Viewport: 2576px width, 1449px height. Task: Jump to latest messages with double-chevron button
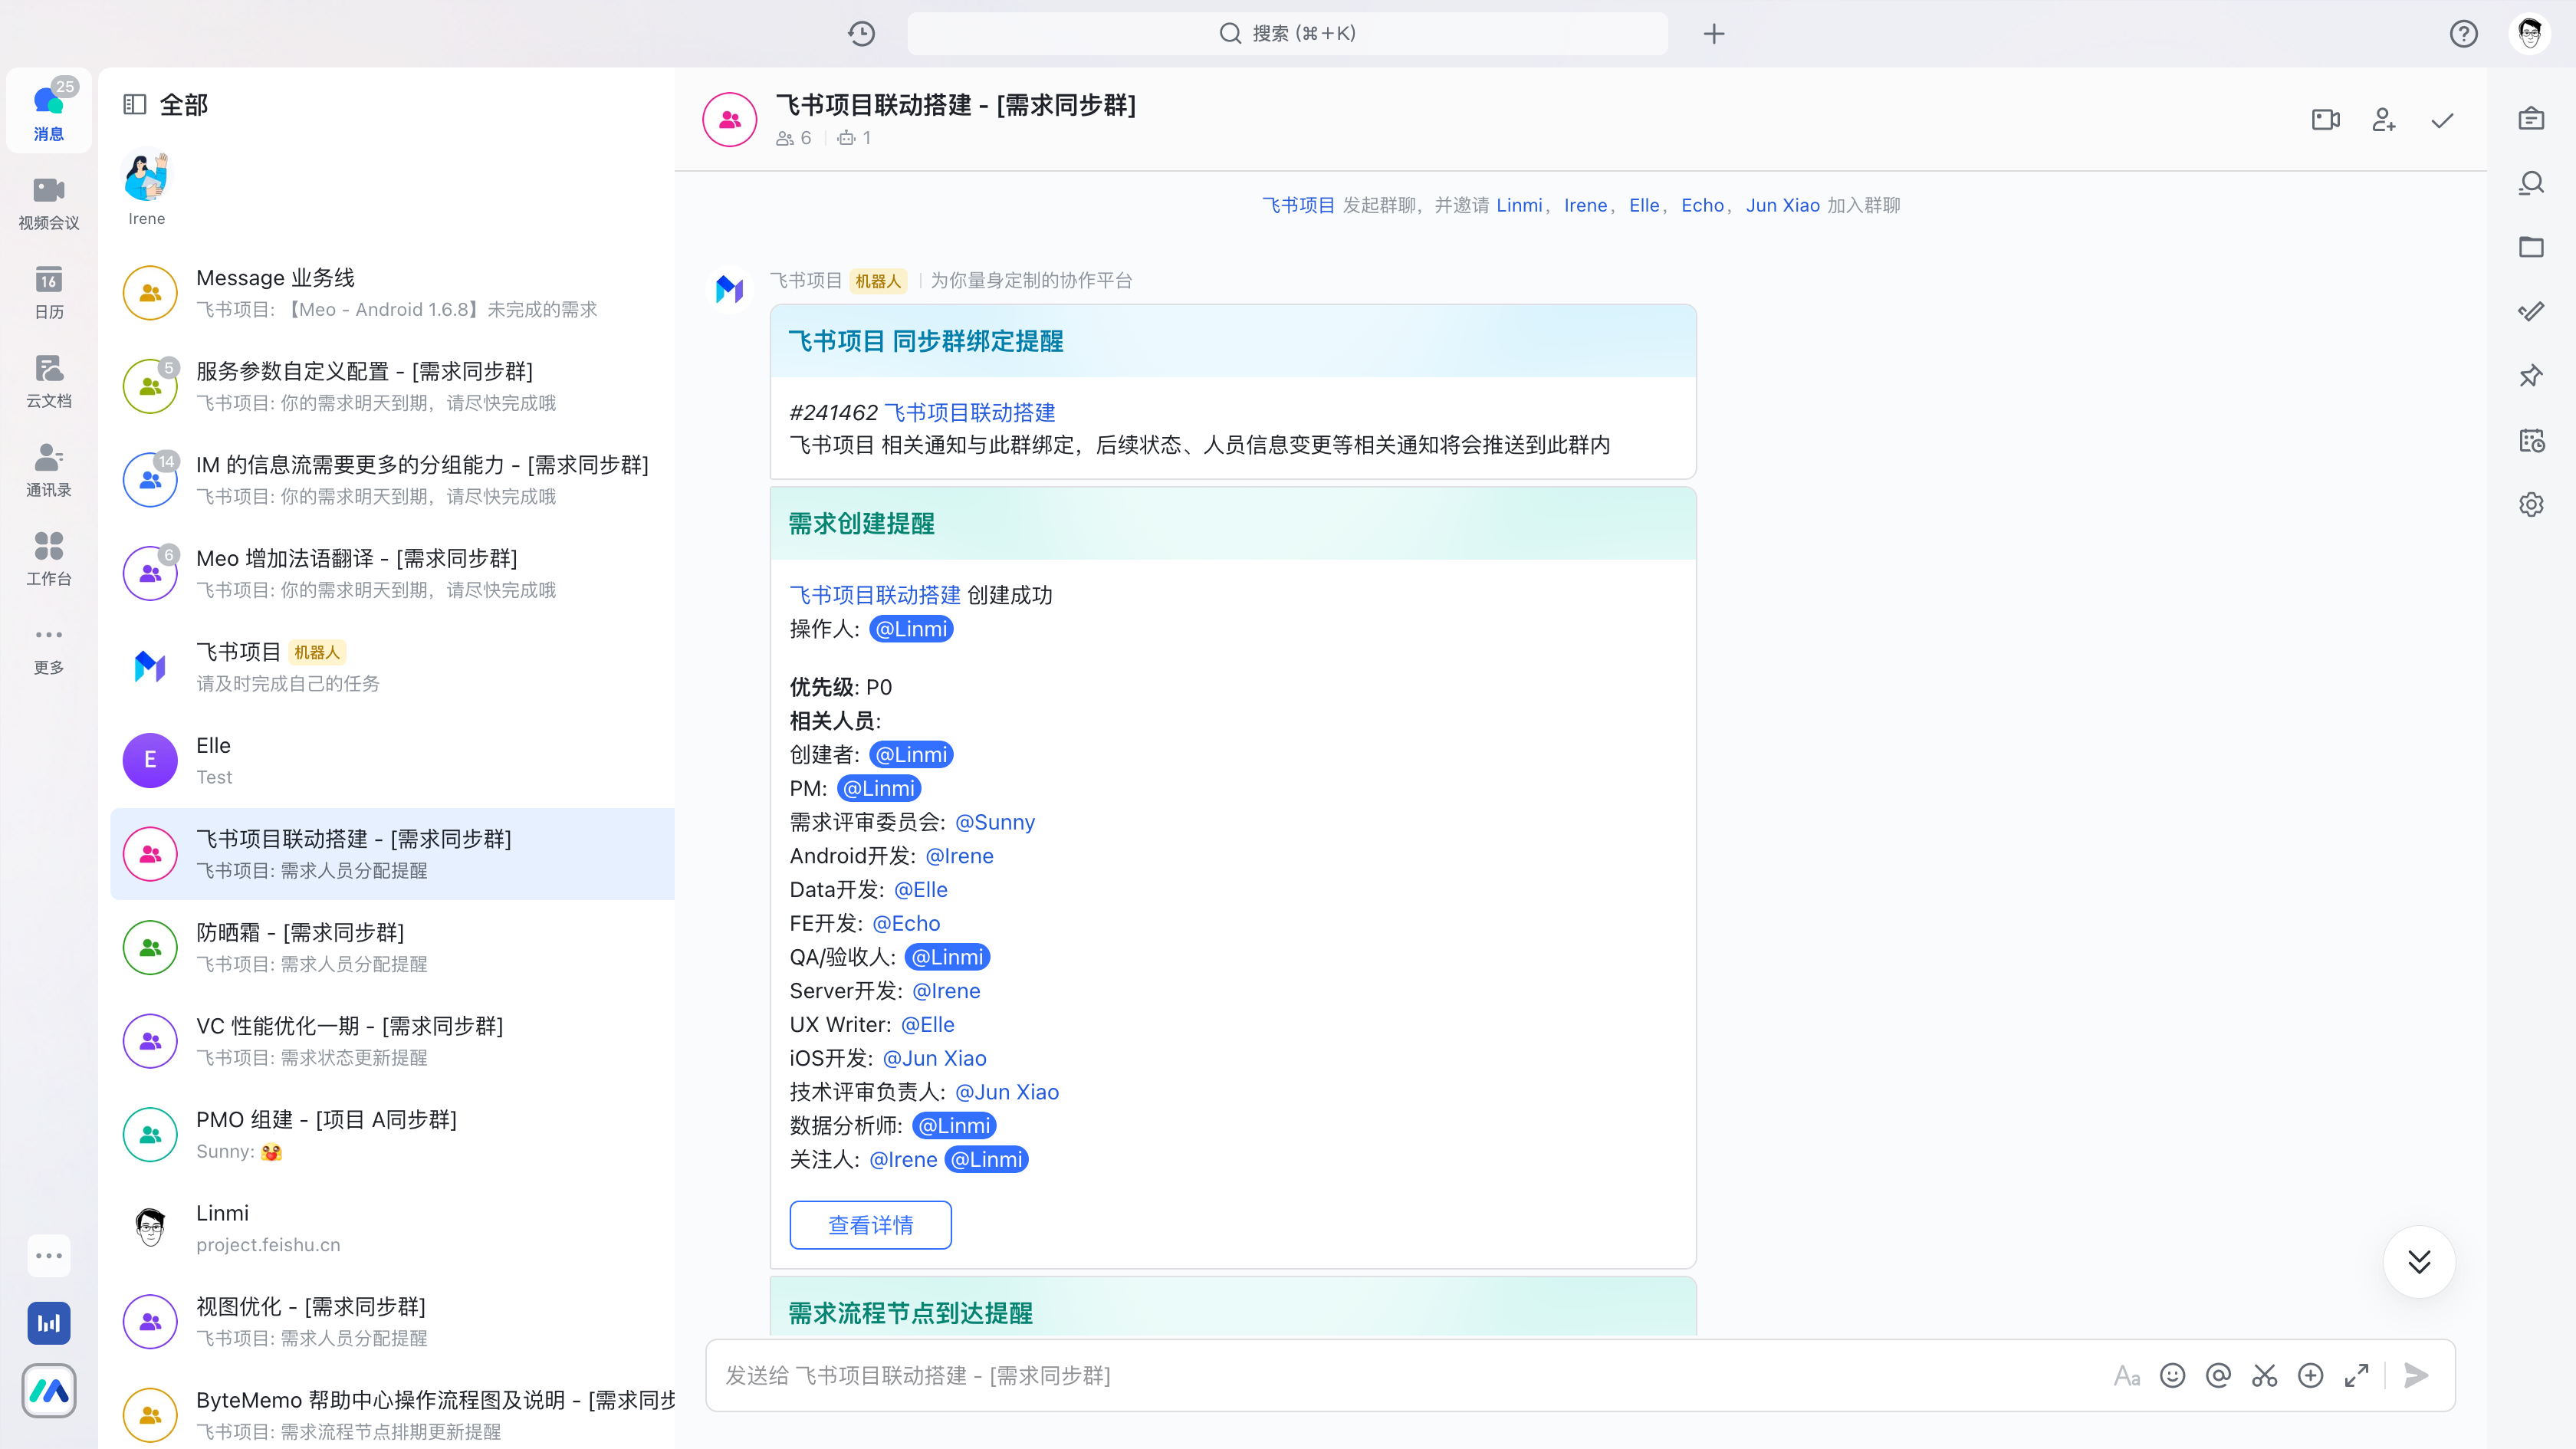[x=2419, y=1261]
